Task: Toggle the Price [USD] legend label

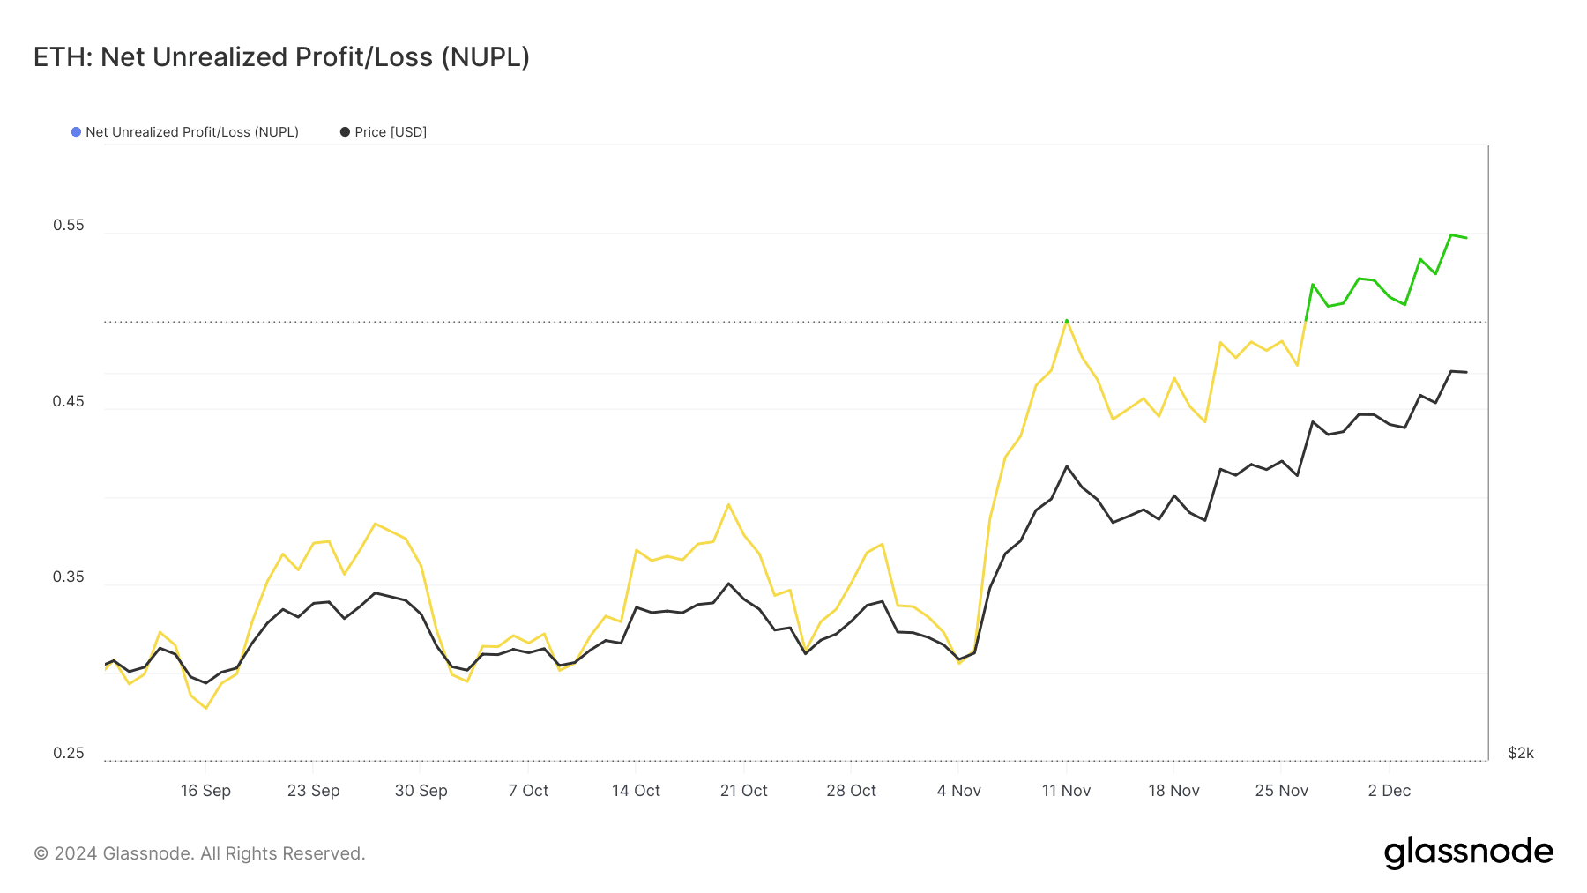Action: [391, 132]
